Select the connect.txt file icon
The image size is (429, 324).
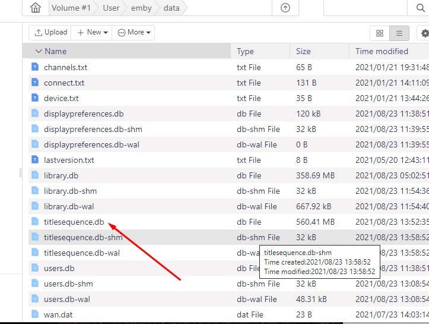(35, 82)
